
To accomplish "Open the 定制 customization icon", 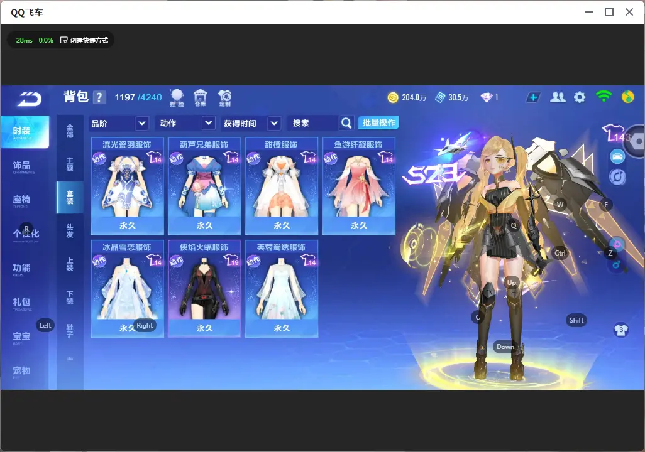I will [224, 98].
